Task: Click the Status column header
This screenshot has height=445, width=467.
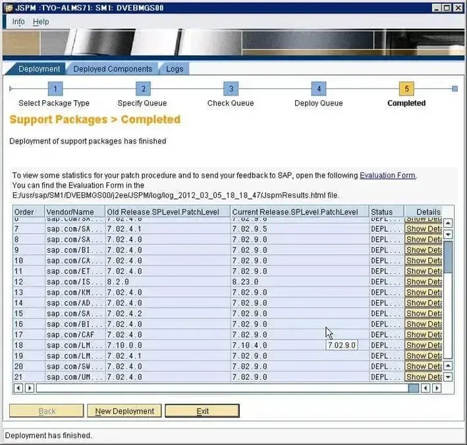Action: (381, 212)
